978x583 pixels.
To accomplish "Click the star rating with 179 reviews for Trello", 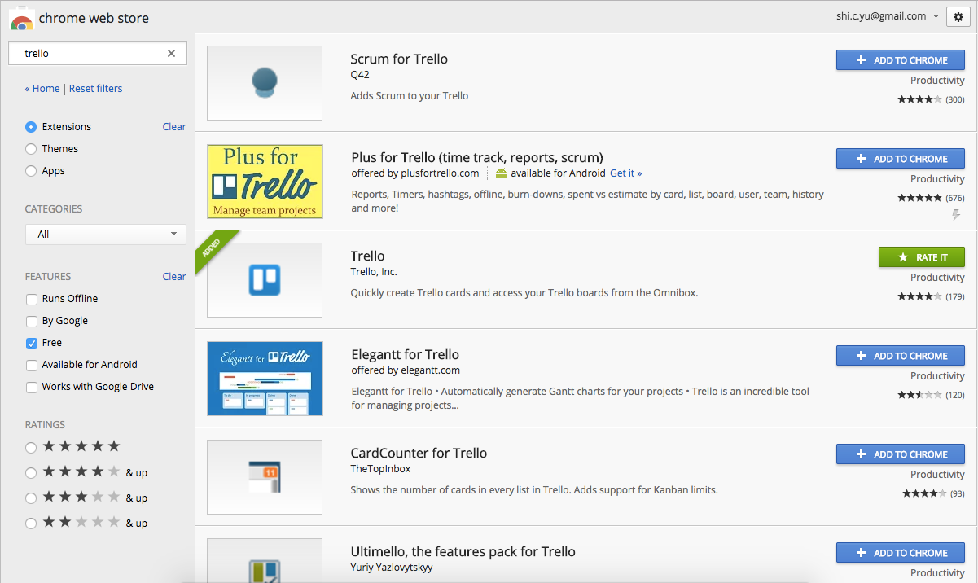I will click(x=919, y=296).
